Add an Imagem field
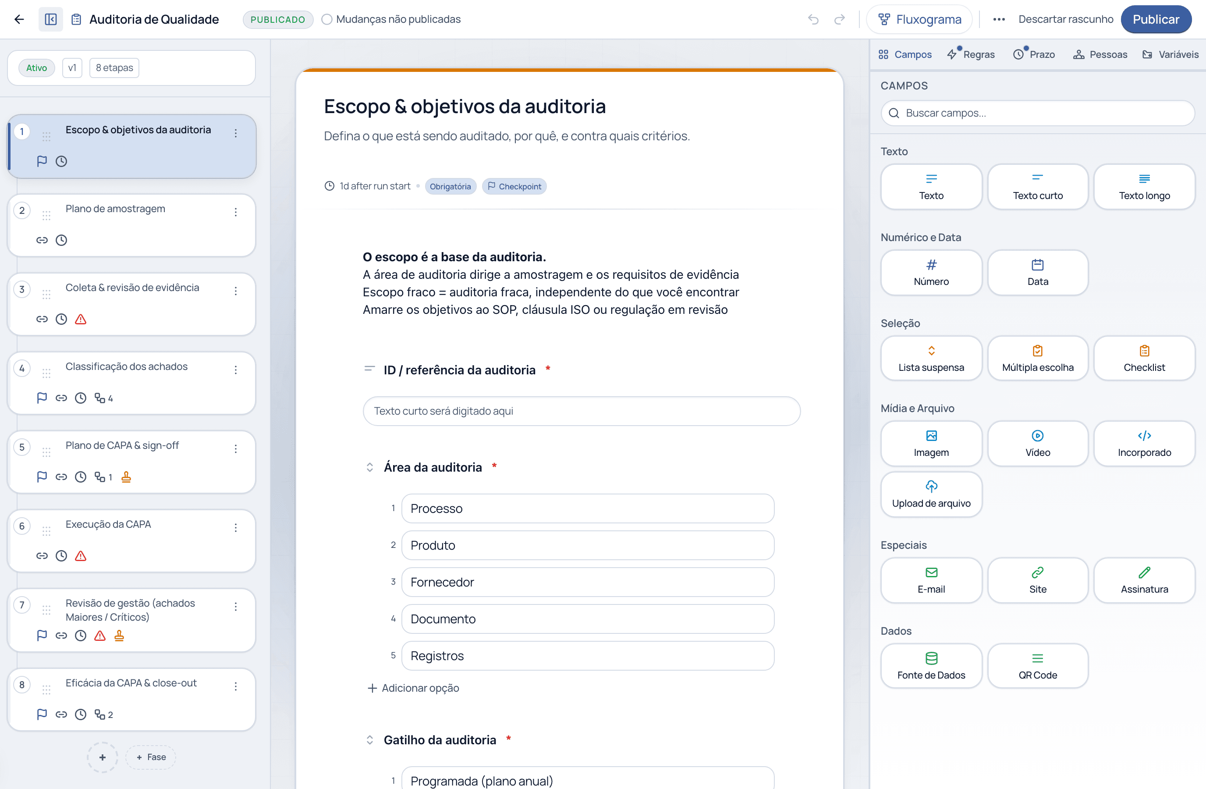Viewport: 1206px width, 789px height. tap(931, 444)
